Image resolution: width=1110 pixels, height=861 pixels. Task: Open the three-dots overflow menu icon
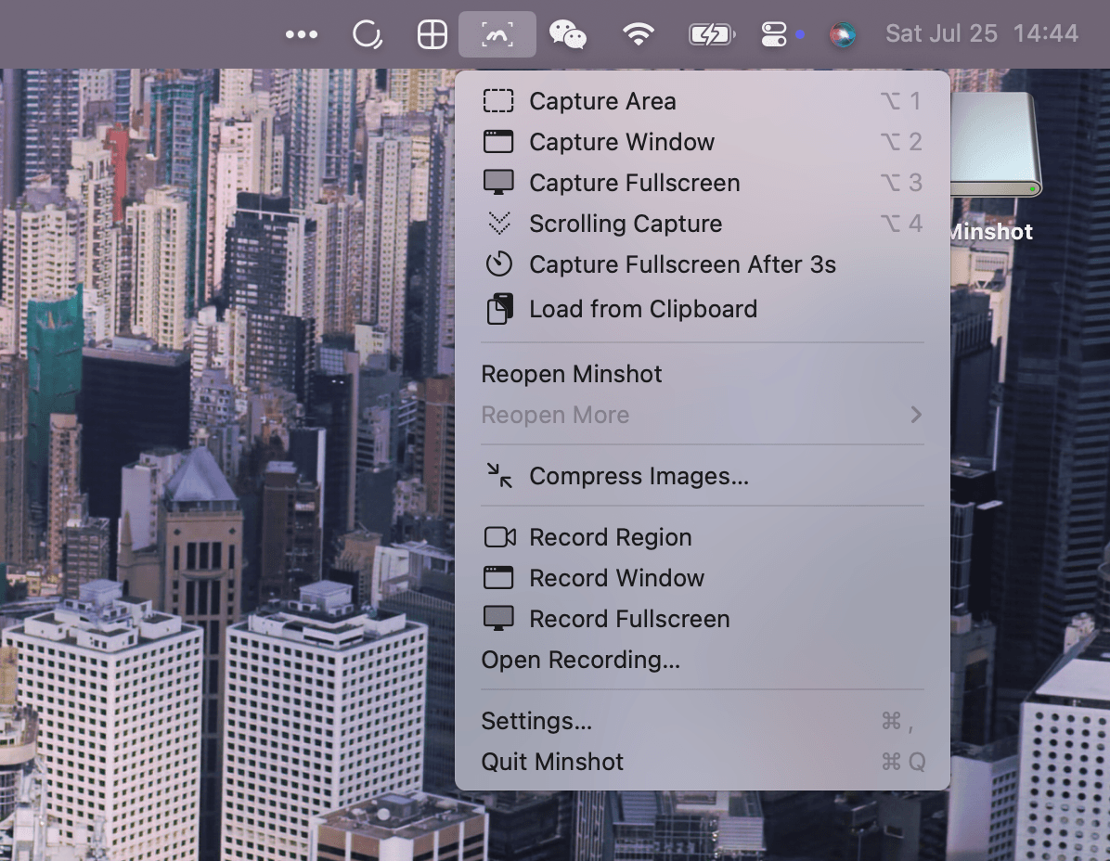(302, 34)
